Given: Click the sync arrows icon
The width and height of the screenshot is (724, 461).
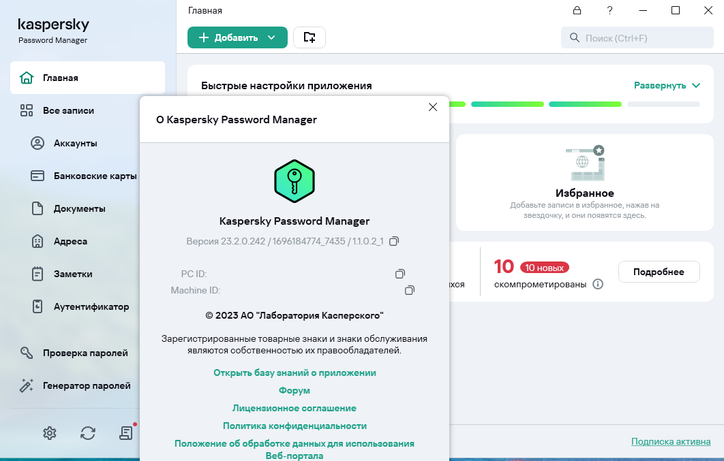Looking at the screenshot, I should (88, 432).
